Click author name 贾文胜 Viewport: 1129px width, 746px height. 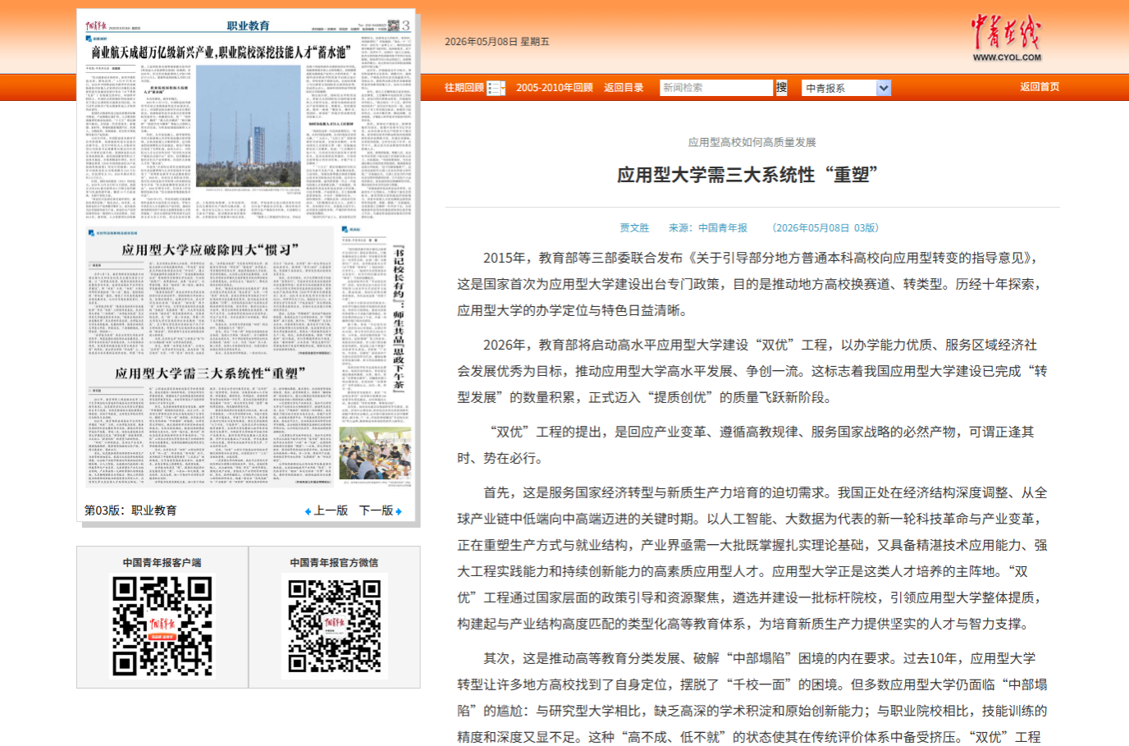pos(634,228)
